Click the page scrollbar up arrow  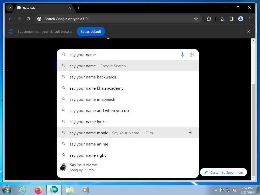click(253, 40)
